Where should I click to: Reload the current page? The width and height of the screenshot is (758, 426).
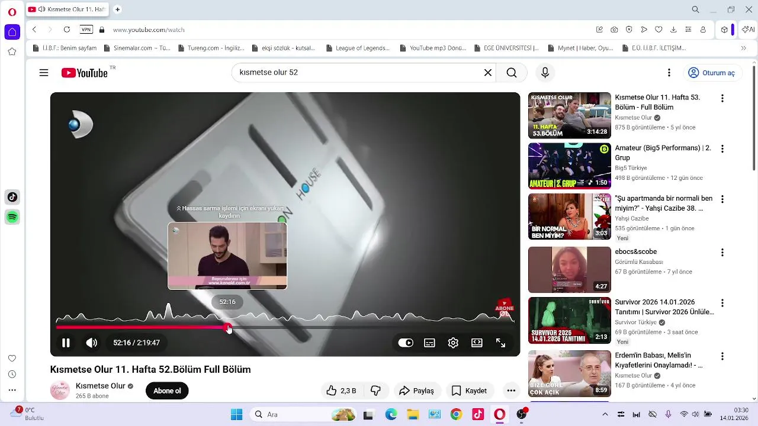coord(67,30)
